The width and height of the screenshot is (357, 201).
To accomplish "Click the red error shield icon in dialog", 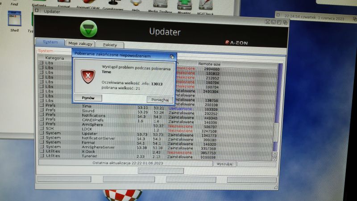I will (x=88, y=76).
